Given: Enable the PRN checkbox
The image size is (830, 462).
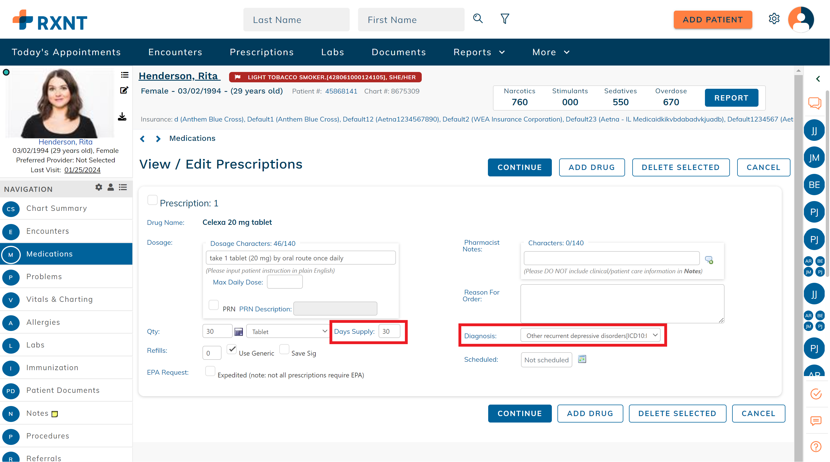Looking at the screenshot, I should click(x=213, y=305).
